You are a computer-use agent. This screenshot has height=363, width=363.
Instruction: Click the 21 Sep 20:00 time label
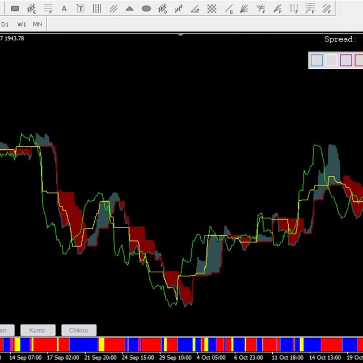100,358
